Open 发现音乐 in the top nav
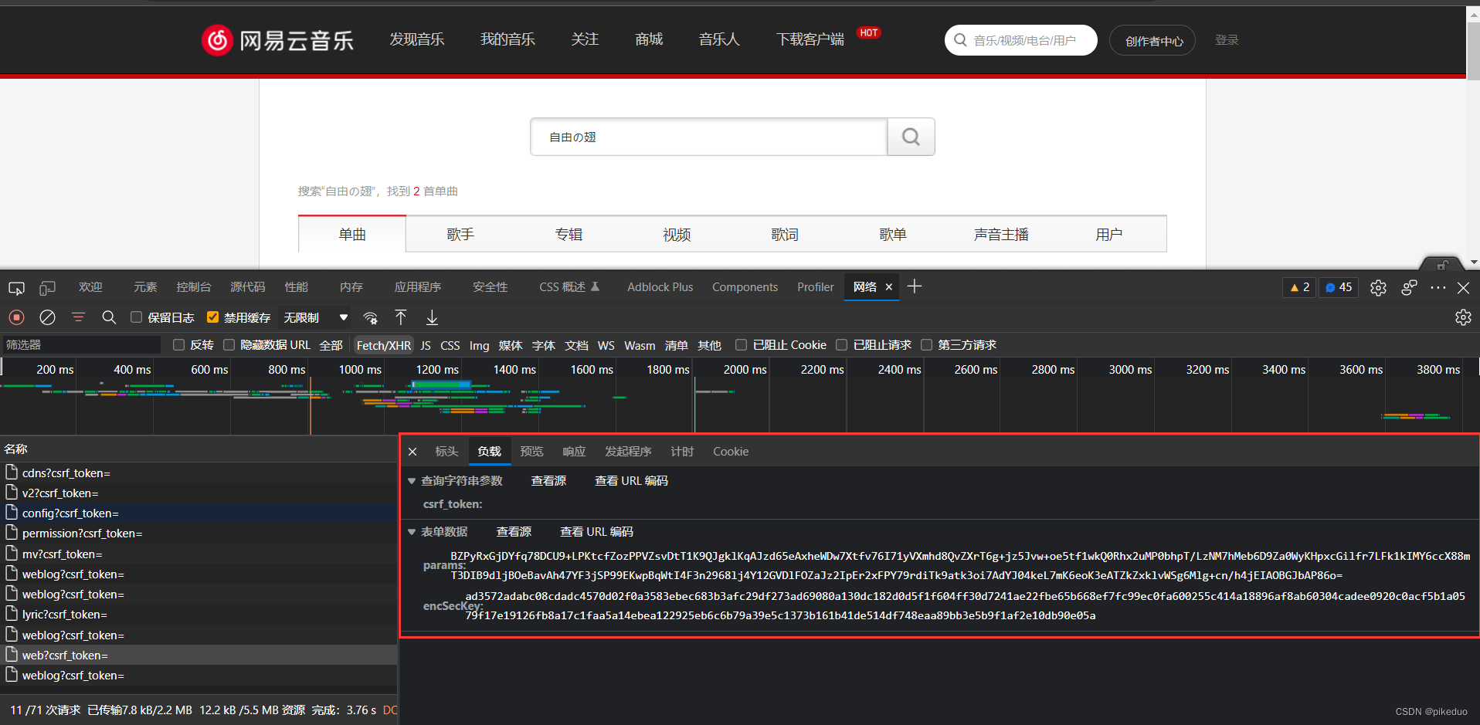This screenshot has height=725, width=1480. pyautogui.click(x=417, y=39)
